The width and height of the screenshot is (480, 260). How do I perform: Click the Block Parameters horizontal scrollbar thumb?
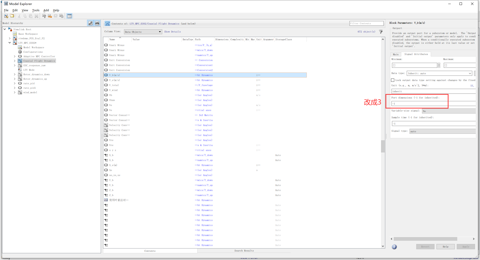coord(425,239)
